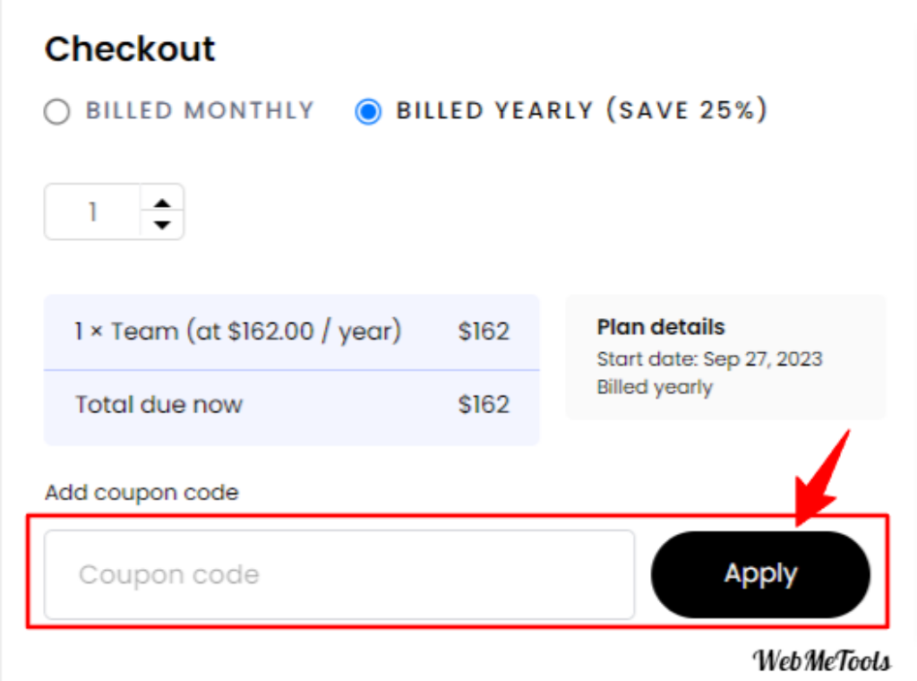Click the 'Billed yearly' plan detail text
The width and height of the screenshot is (917, 681).
(x=655, y=387)
